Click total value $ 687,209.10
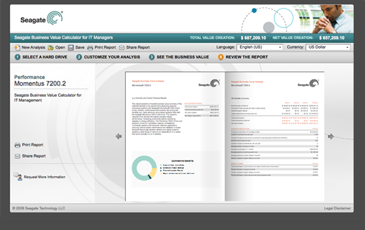 coord(253,38)
